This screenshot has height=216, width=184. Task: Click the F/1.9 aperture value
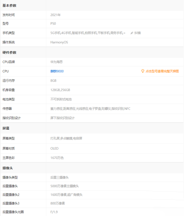54,212
